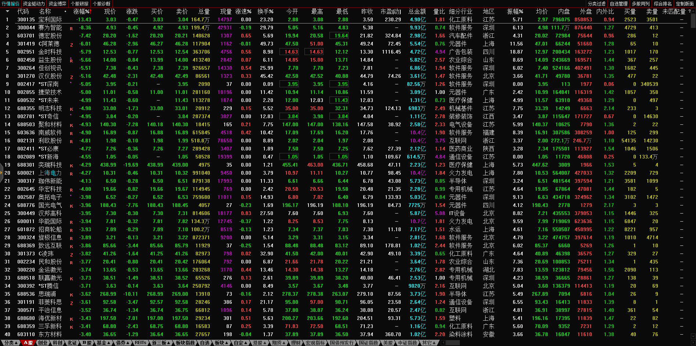Screen dimensions: 696x346
Task: Switch to the 资金驱动力 tab
Action: pyautogui.click(x=34, y=4)
